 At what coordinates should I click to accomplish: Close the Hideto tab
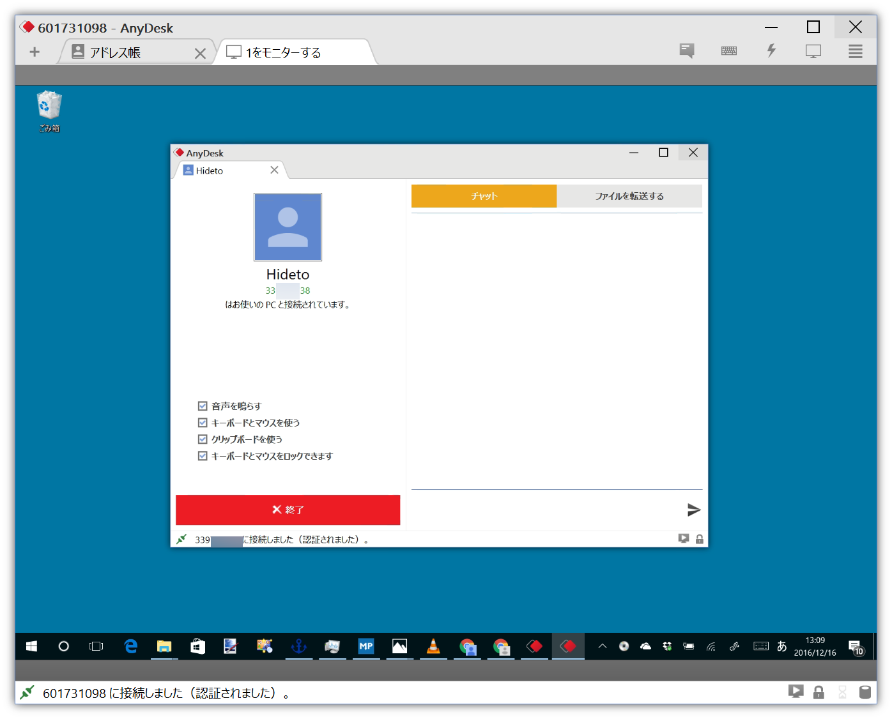pos(274,170)
